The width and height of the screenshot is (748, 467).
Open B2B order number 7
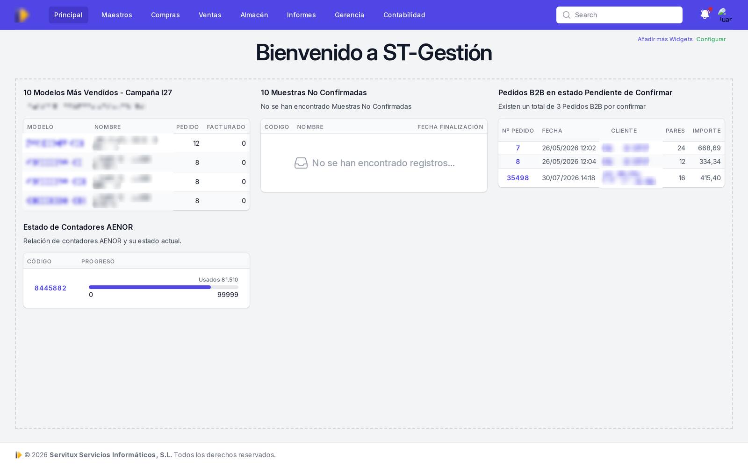click(x=518, y=148)
